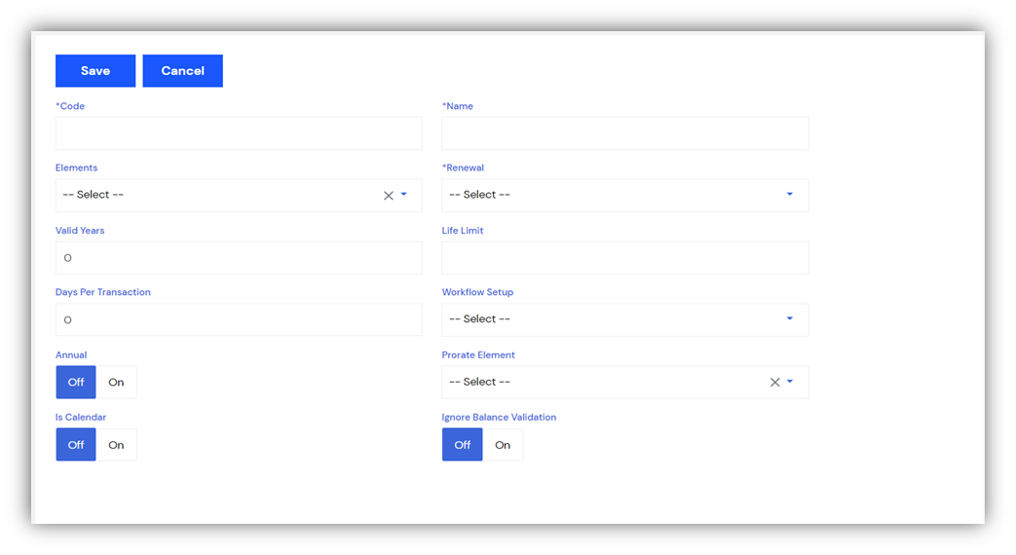
Task: Click the Valid Years field
Action: (x=239, y=258)
